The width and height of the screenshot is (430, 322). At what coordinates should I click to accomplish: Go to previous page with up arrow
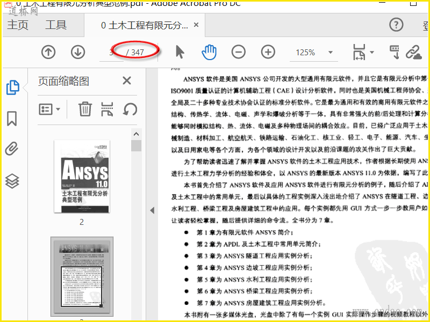point(48,52)
